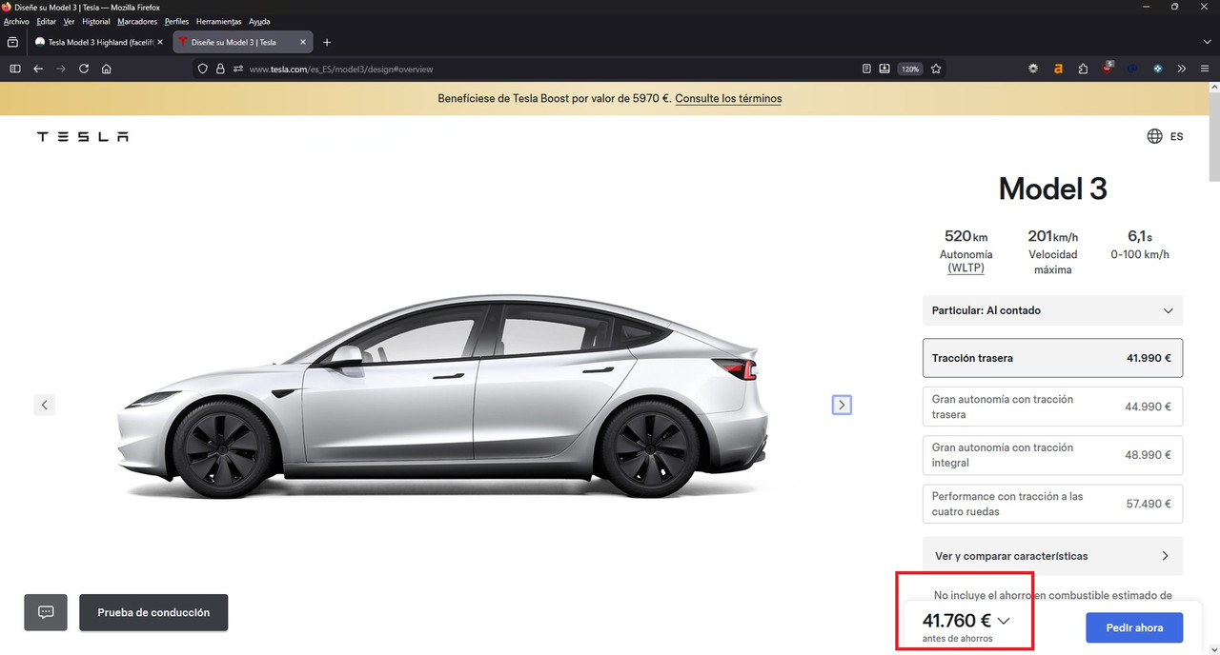Image resolution: width=1220 pixels, height=655 pixels.
Task: Reset the 120% zoom level badge
Action: (910, 69)
